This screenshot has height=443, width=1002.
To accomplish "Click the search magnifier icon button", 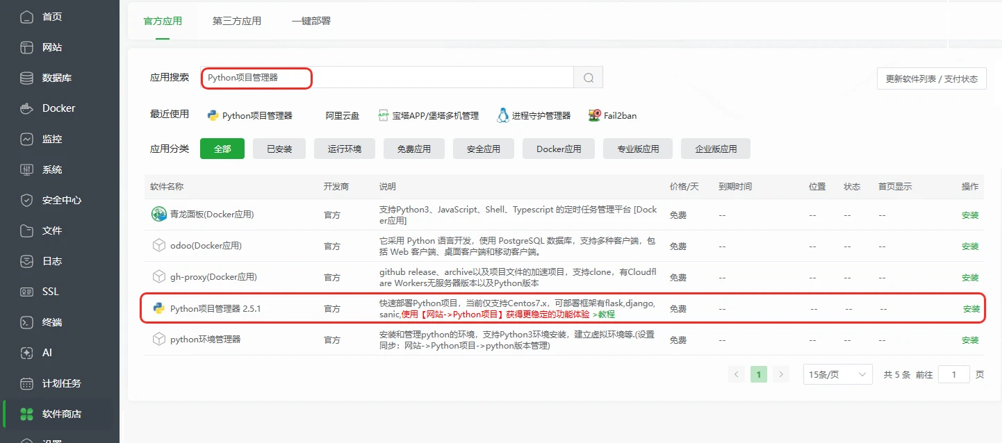I will click(x=589, y=78).
